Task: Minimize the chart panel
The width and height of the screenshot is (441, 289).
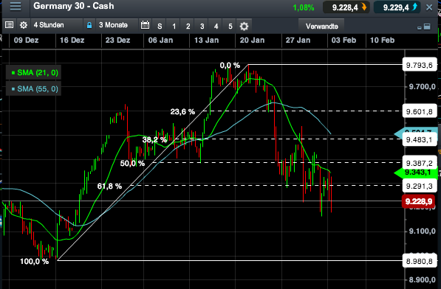Action: pyautogui.click(x=420, y=28)
